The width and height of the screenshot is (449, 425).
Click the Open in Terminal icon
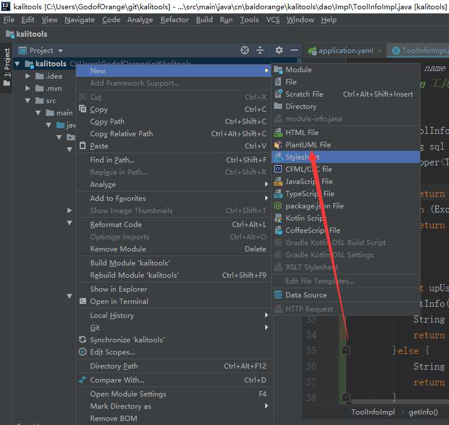click(x=83, y=301)
